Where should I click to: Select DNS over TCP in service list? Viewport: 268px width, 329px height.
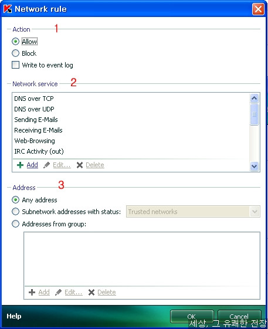coord(131,99)
